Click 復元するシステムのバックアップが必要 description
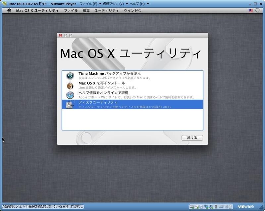The height and width of the screenshot is (211, 265). click(x=114, y=78)
